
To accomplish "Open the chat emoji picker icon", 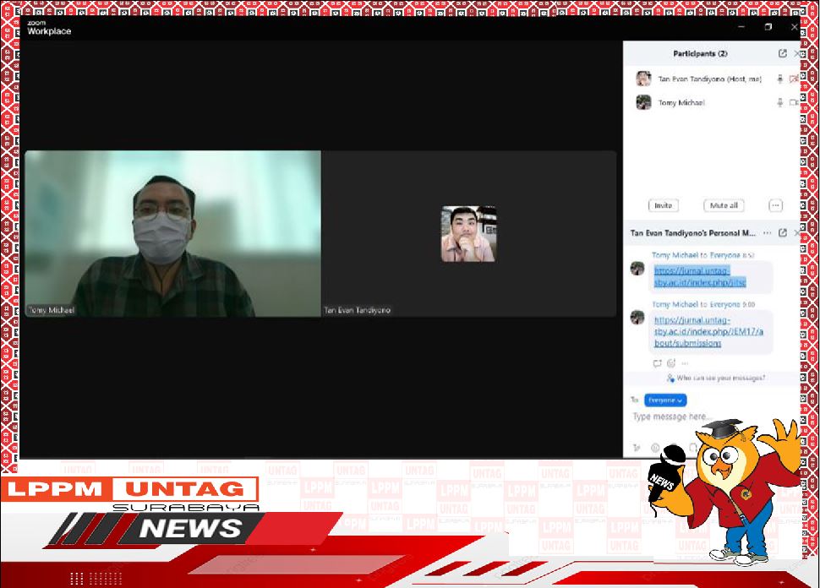I will click(655, 448).
